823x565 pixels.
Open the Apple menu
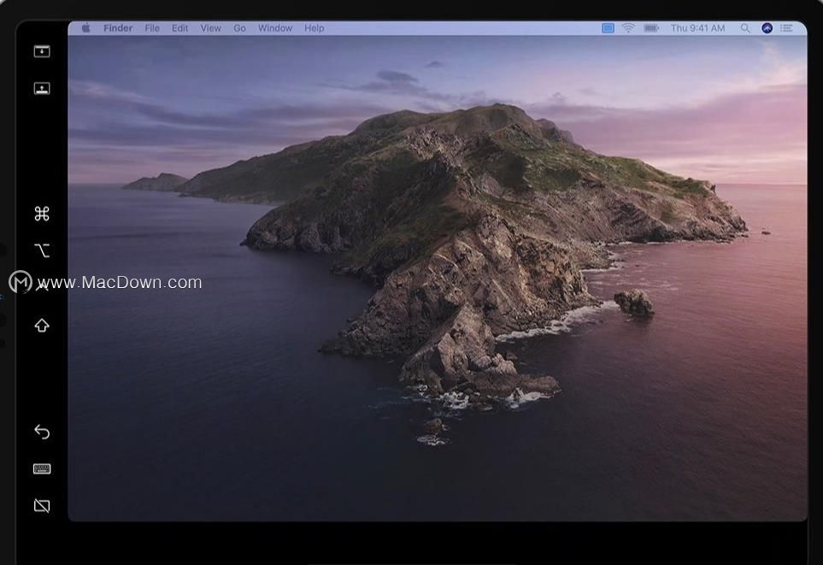86,28
